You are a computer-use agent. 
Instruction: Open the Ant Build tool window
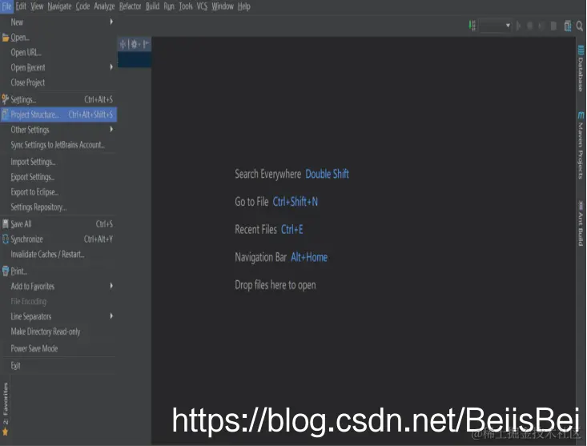pyautogui.click(x=581, y=223)
